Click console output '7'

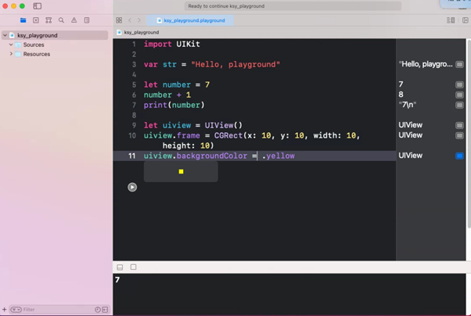click(x=117, y=280)
